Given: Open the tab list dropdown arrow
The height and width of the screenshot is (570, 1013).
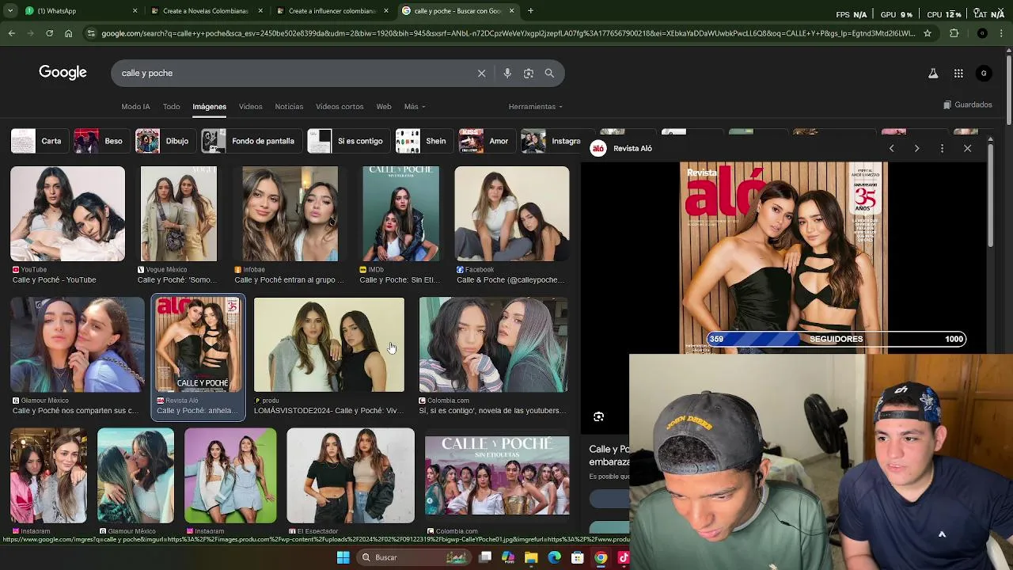Looking at the screenshot, I should [11, 11].
